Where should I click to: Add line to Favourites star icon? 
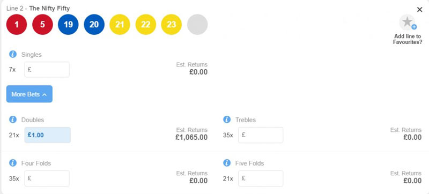(408, 23)
